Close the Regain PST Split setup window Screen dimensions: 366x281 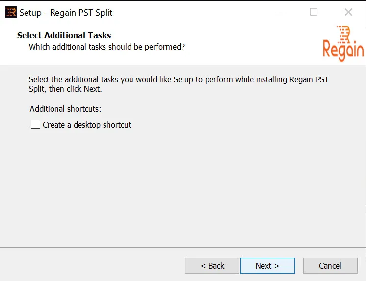pyautogui.click(x=348, y=12)
